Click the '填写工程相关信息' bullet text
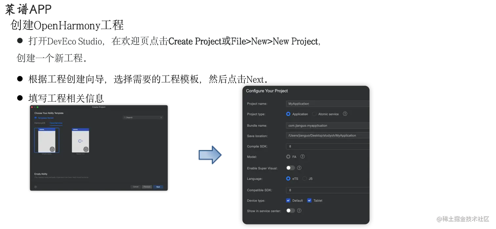Image resolution: width=496 pixels, height=229 pixels. (x=66, y=98)
